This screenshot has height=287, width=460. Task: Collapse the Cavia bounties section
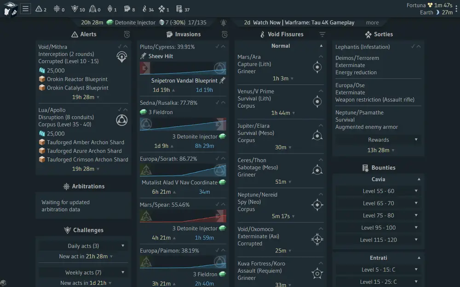pos(419,179)
